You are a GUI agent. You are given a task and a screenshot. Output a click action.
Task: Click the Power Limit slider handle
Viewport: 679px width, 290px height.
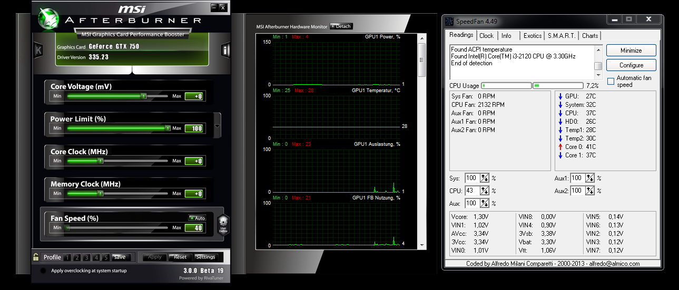[x=168, y=128]
